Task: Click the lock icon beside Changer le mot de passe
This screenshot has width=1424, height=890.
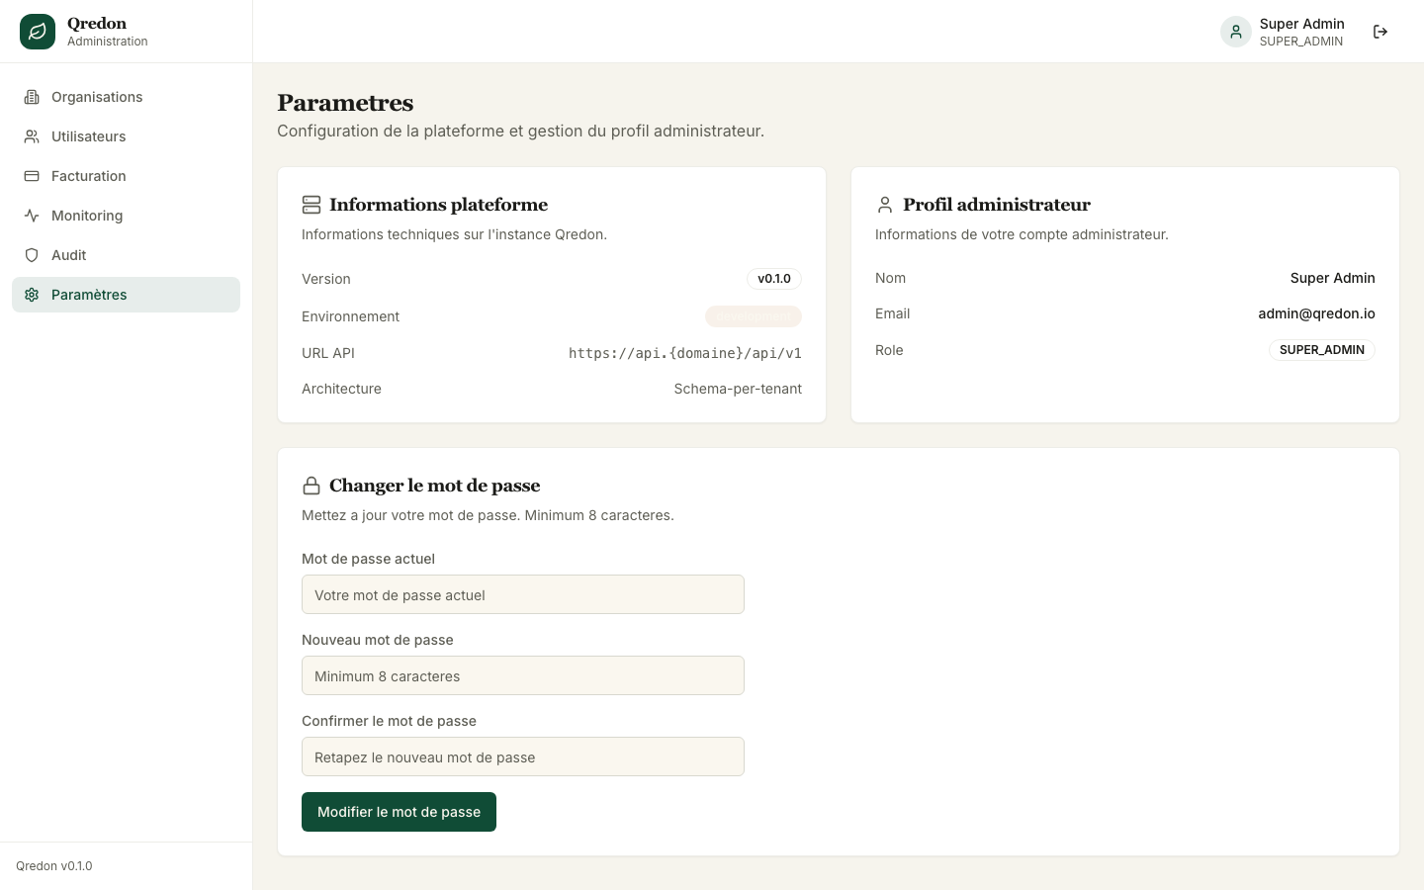Action: click(311, 486)
